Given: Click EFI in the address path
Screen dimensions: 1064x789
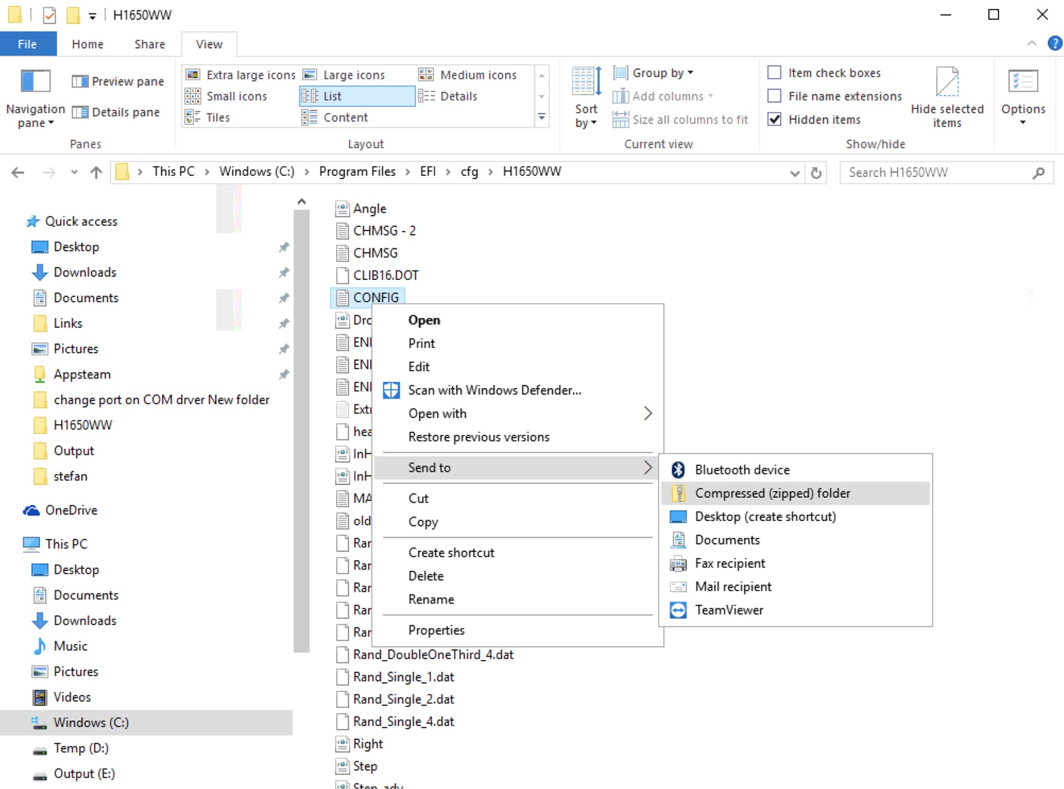Looking at the screenshot, I should 428,172.
